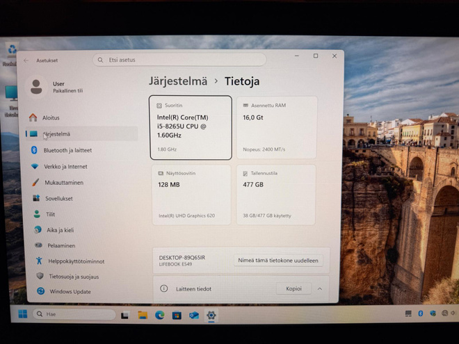This screenshot has height=344, width=459.
Task: Click the i5-8265U CPU name text
Action: click(182, 126)
